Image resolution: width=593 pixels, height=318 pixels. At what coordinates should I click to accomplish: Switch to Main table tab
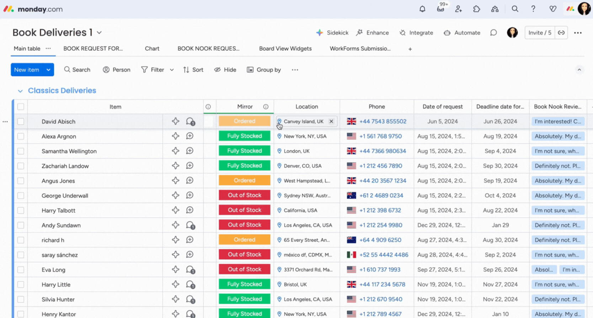(27, 49)
